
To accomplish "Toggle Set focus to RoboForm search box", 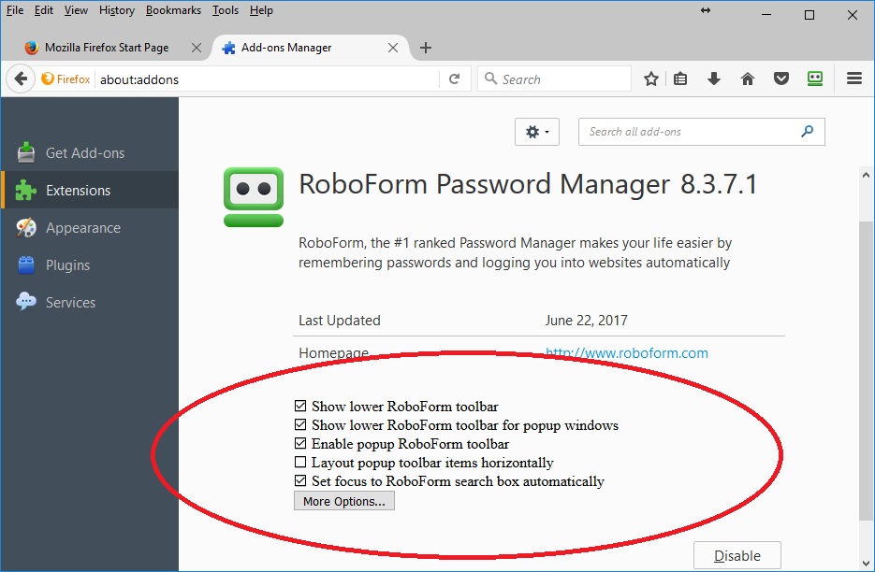I will 300,481.
